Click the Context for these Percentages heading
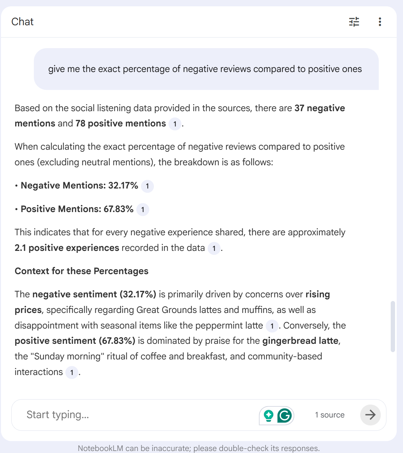 tap(82, 271)
